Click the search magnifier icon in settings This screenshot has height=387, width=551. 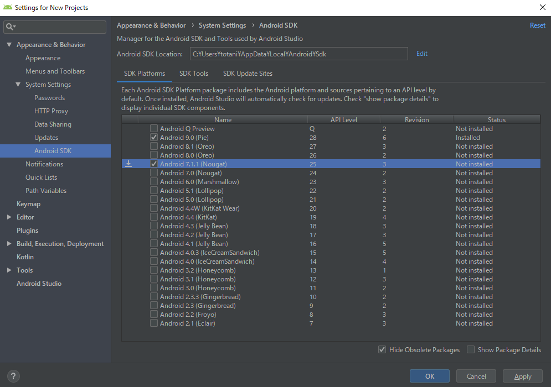(x=11, y=27)
